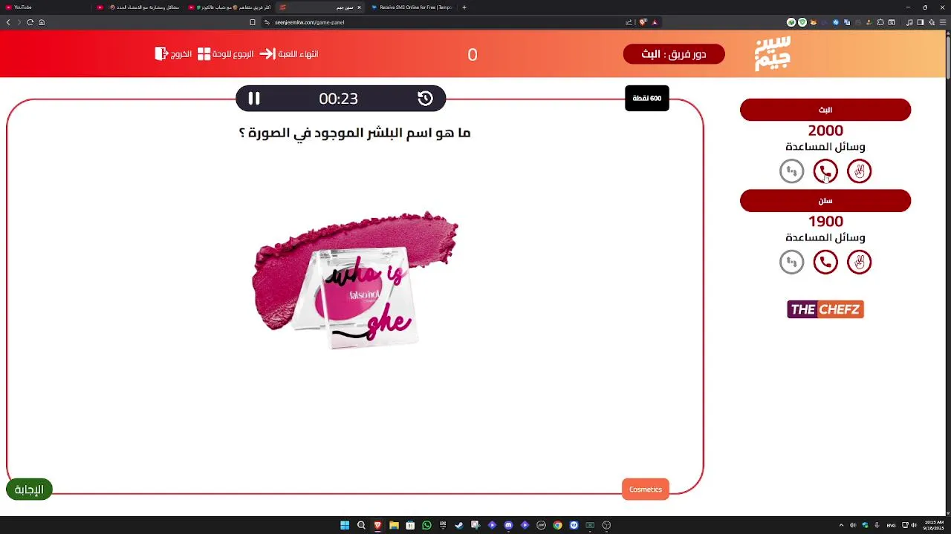This screenshot has height=534, width=951.
Task: Open Windows taskbar search
Action: (x=361, y=525)
